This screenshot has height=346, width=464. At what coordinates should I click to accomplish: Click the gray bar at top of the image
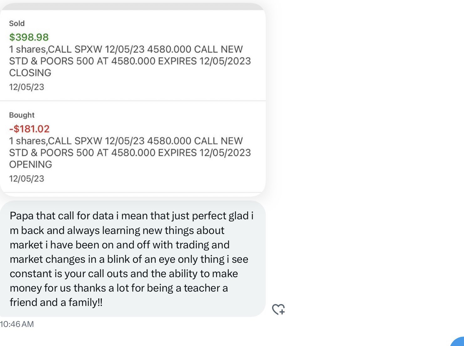click(133, 7)
